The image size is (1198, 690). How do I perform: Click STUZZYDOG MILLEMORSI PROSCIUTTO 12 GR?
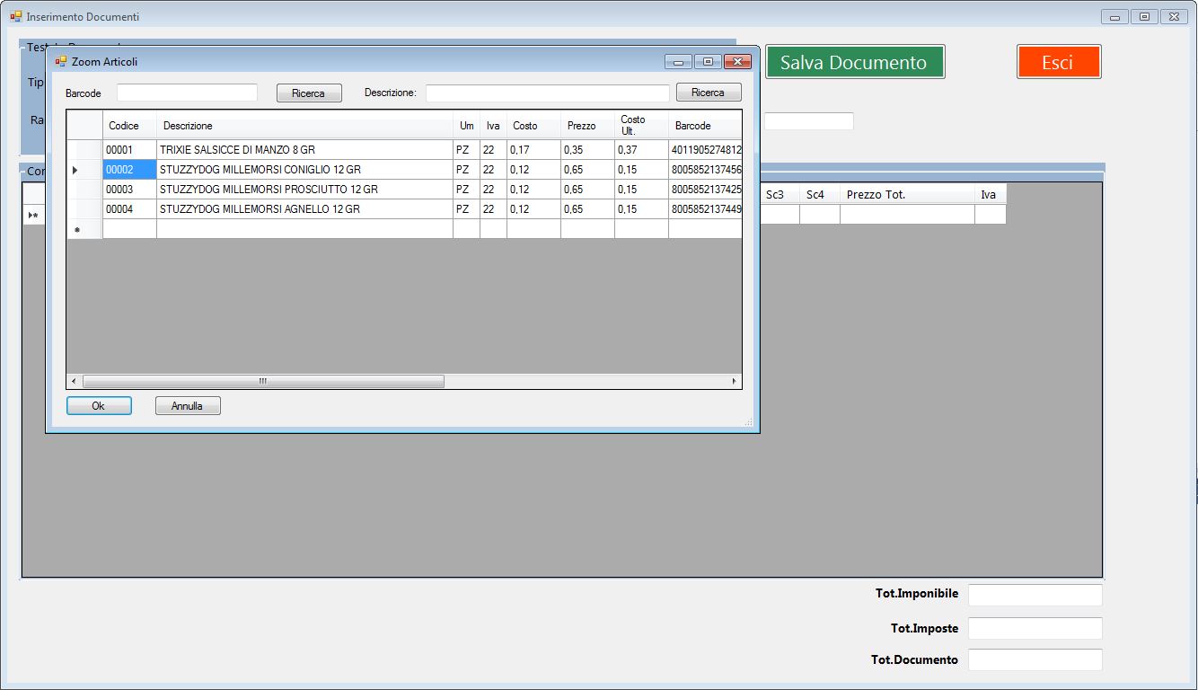pyautogui.click(x=304, y=190)
